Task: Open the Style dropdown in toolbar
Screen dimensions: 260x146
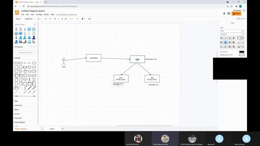Action: click(18, 19)
